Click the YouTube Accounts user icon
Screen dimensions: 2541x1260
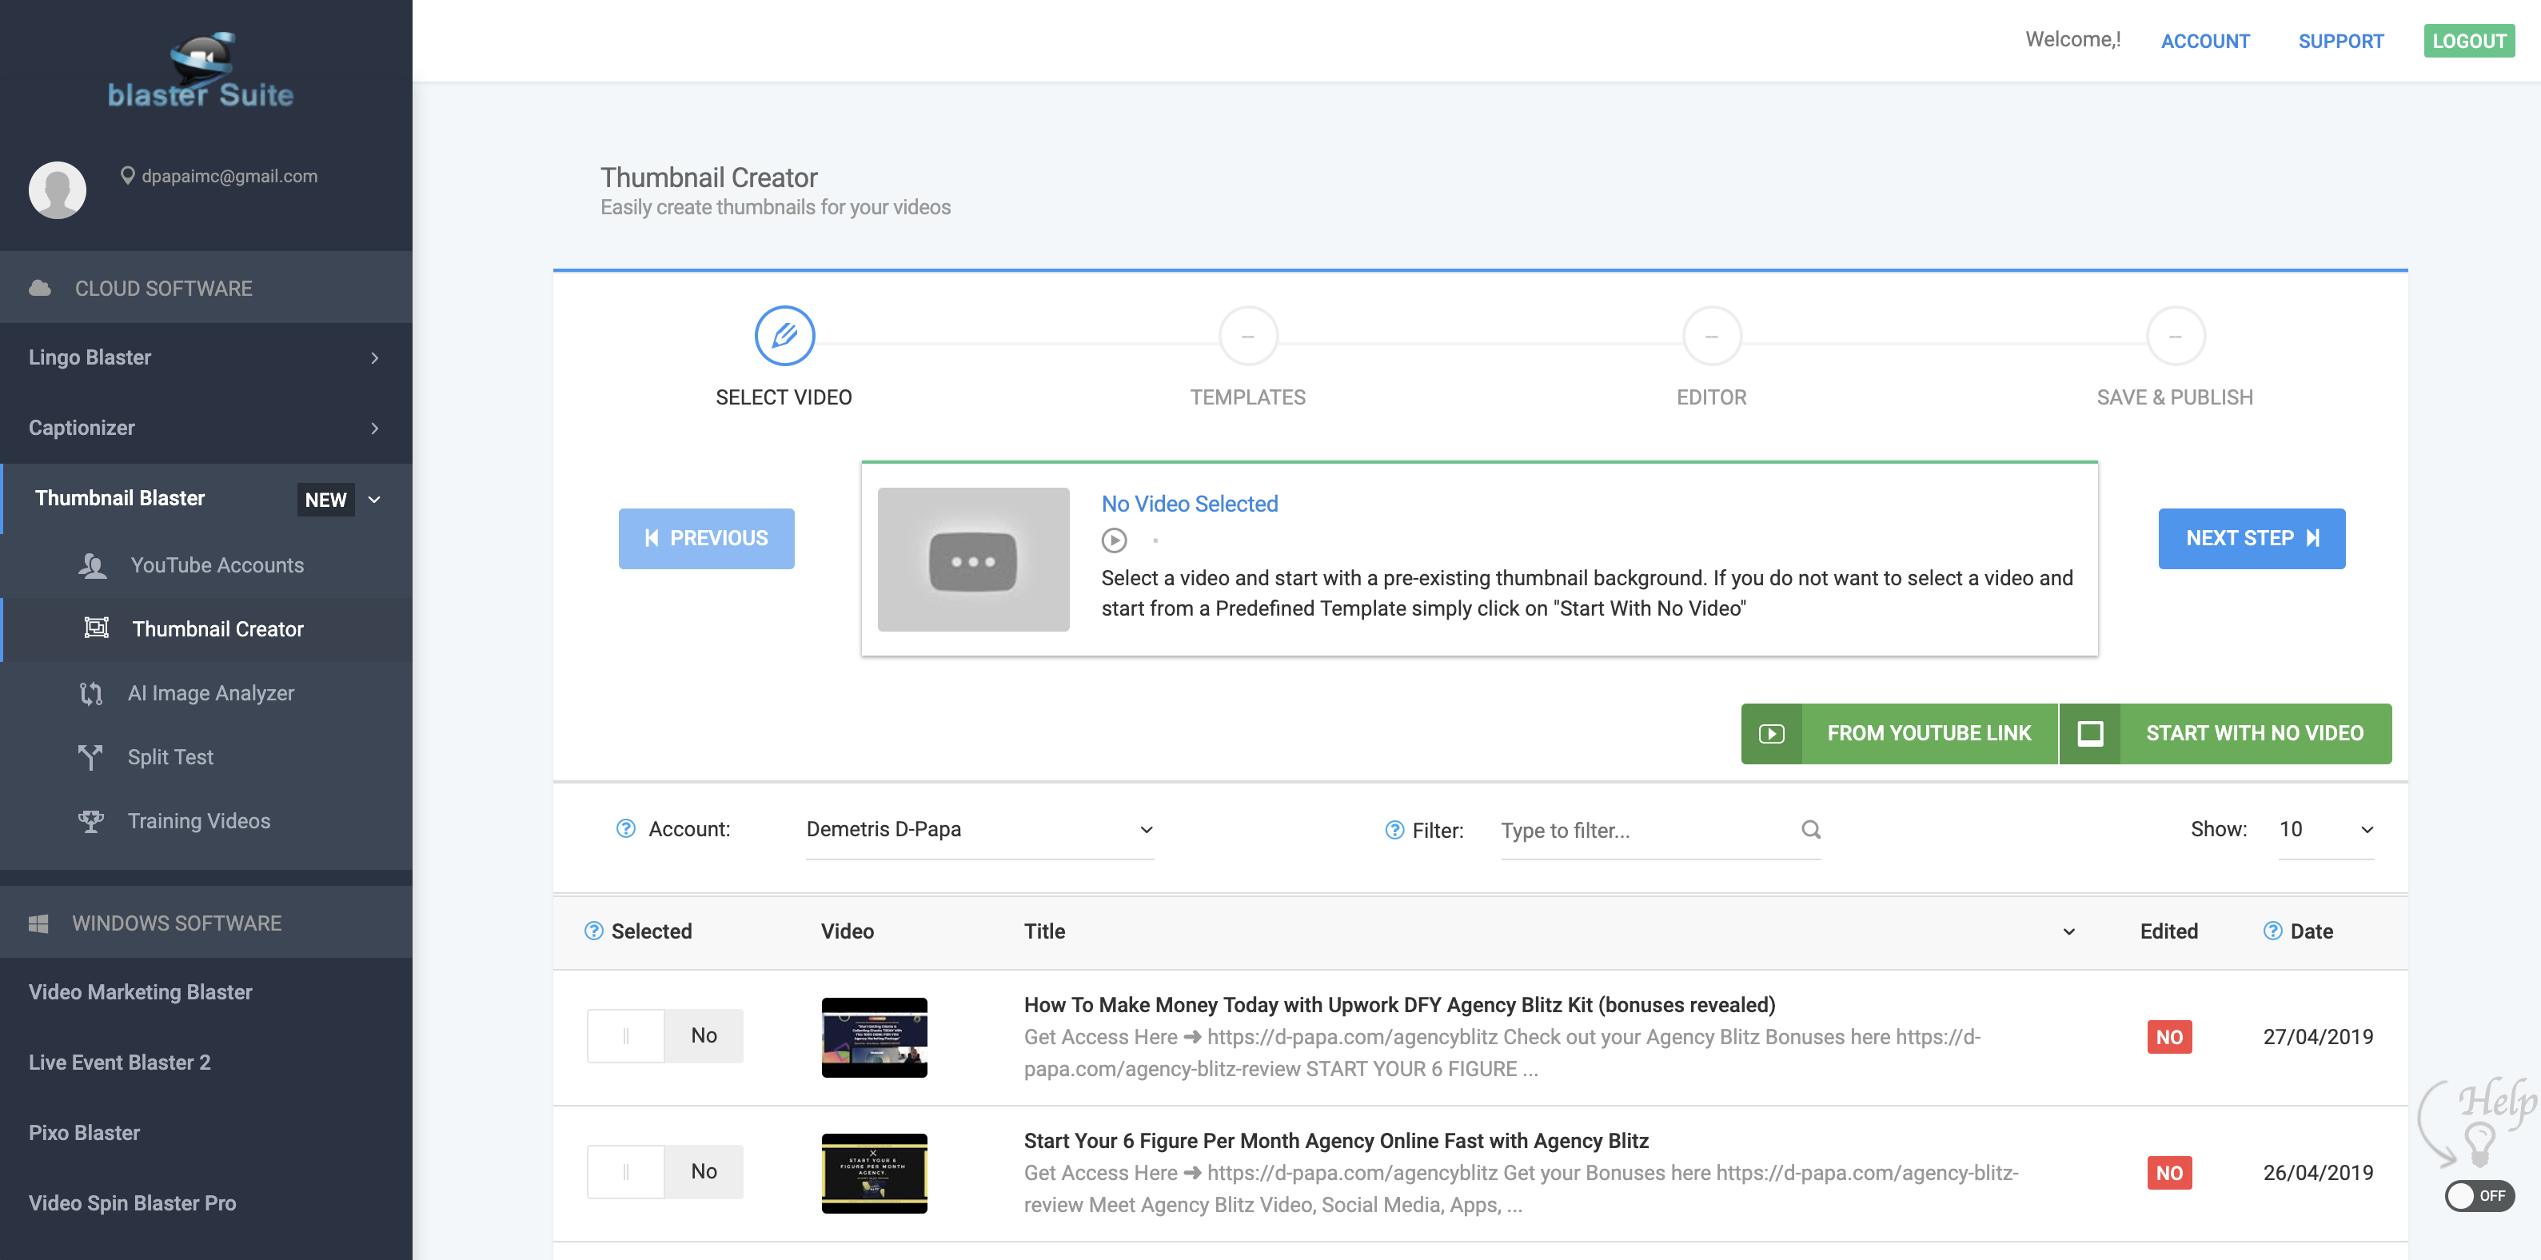(x=92, y=565)
